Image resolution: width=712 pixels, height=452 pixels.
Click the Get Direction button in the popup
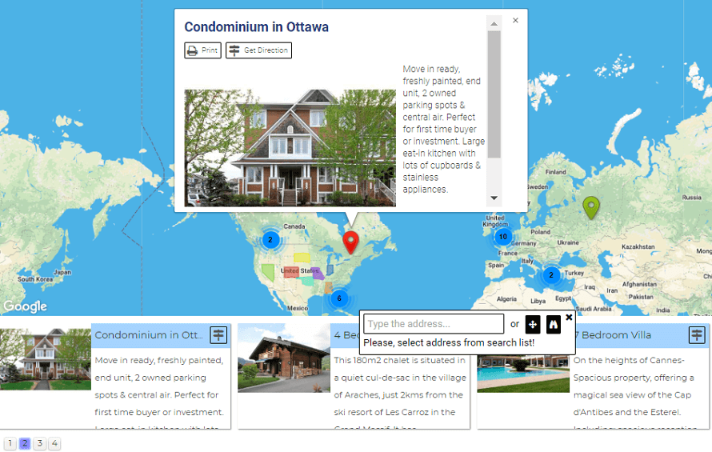[259, 50]
